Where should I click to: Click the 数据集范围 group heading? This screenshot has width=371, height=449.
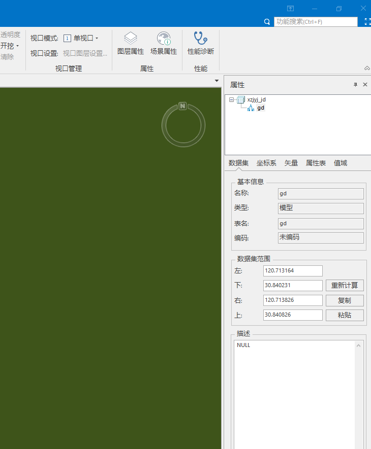(254, 259)
